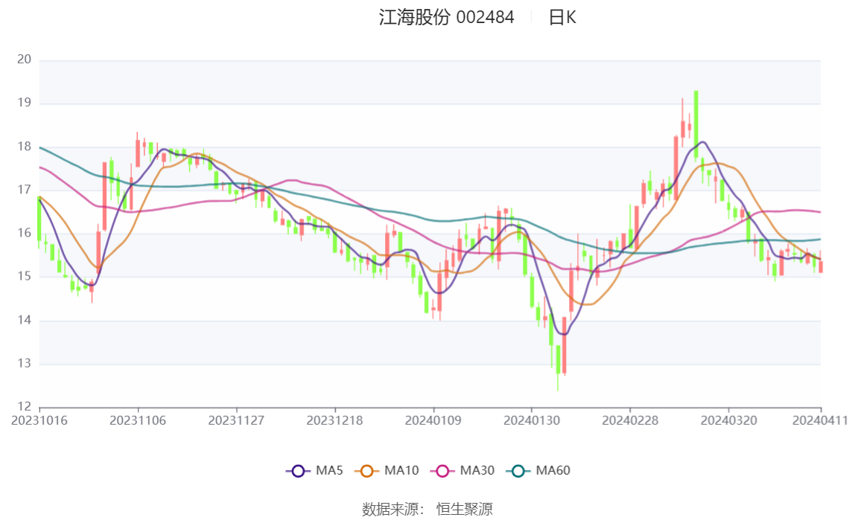Image resolution: width=855 pixels, height=520 pixels.
Task: Hide the MA60 series via its legend label
Action: click(553, 471)
